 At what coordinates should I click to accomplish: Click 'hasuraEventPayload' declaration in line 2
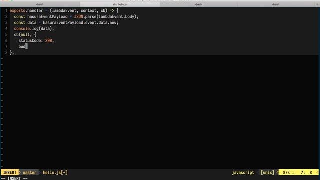[47, 16]
